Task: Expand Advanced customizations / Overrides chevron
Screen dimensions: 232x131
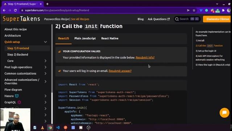Action: pyautogui.click(x=45, y=82)
